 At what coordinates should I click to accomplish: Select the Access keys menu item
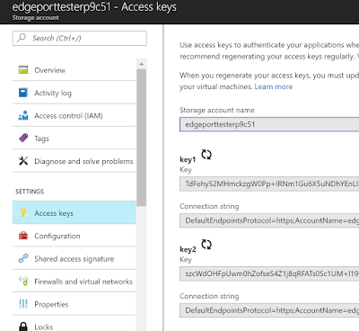(74, 212)
